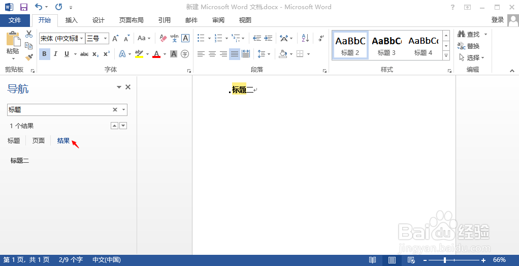This screenshot has height=266, width=519.
Task: Open the 文件 menu
Action: [15, 20]
